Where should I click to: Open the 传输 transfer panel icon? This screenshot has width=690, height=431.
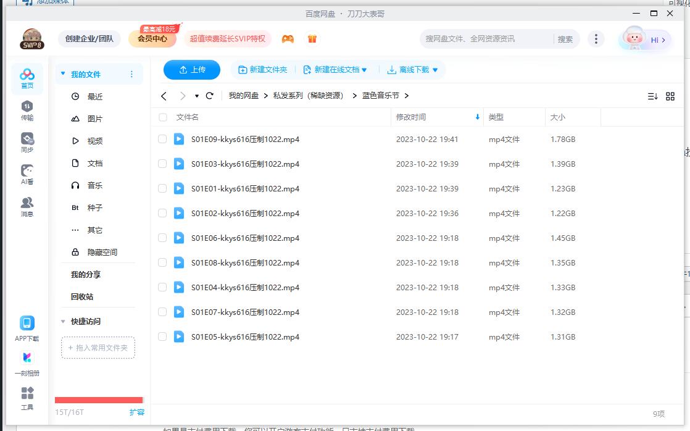[x=27, y=110]
